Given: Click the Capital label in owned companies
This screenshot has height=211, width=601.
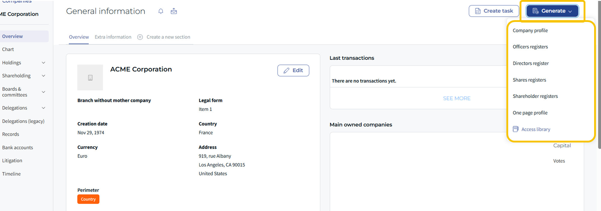Looking at the screenshot, I should point(562,145).
